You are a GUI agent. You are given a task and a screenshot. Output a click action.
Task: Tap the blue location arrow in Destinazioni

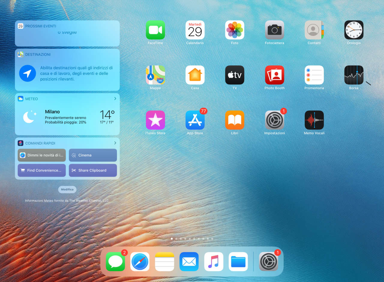28,73
